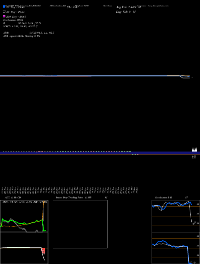Click the white 50 Day EMA legend swatch
Screen dimensions: 200x264
coord(4,11)
